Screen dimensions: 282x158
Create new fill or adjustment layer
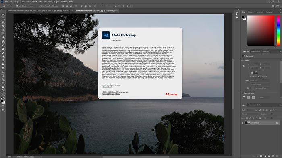click(x=265, y=156)
